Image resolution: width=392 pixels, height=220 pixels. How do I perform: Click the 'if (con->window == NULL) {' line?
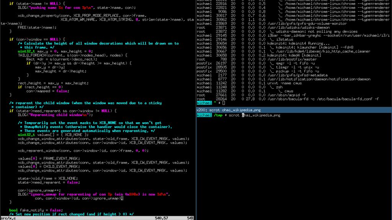pos(37,39)
